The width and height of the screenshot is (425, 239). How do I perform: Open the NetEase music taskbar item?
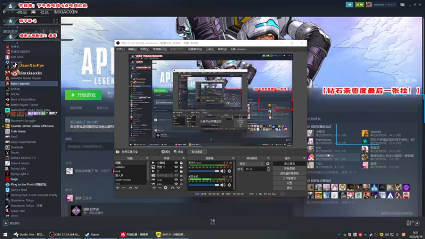135,234
